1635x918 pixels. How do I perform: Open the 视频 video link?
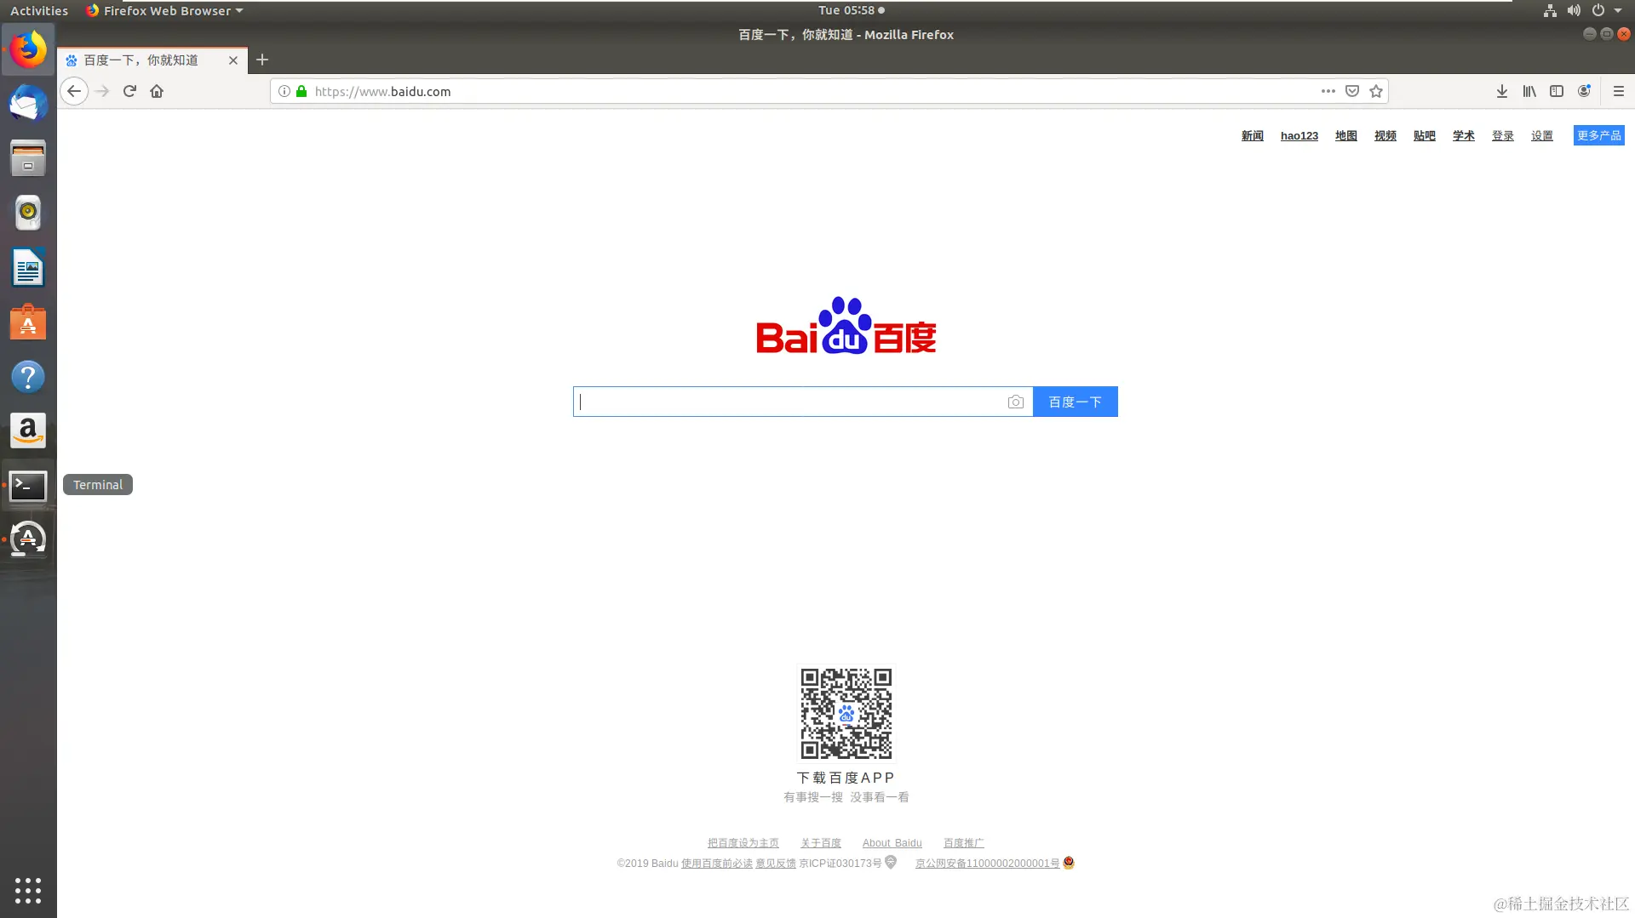coord(1385,136)
